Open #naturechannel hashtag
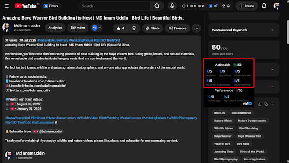Image resolution: width=289 pixels, height=163 pixels. [x=43, y=122]
